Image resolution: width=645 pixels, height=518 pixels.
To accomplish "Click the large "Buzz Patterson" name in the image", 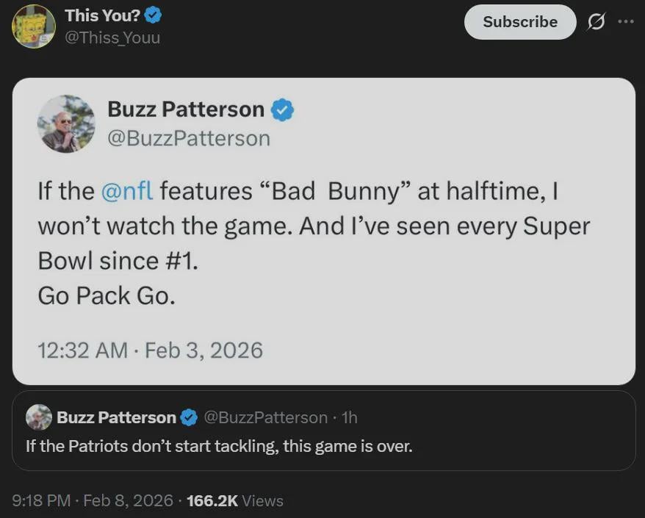I will coord(185,109).
